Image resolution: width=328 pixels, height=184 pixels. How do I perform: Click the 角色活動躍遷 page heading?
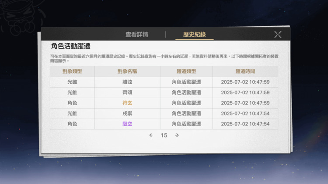coord(71,46)
